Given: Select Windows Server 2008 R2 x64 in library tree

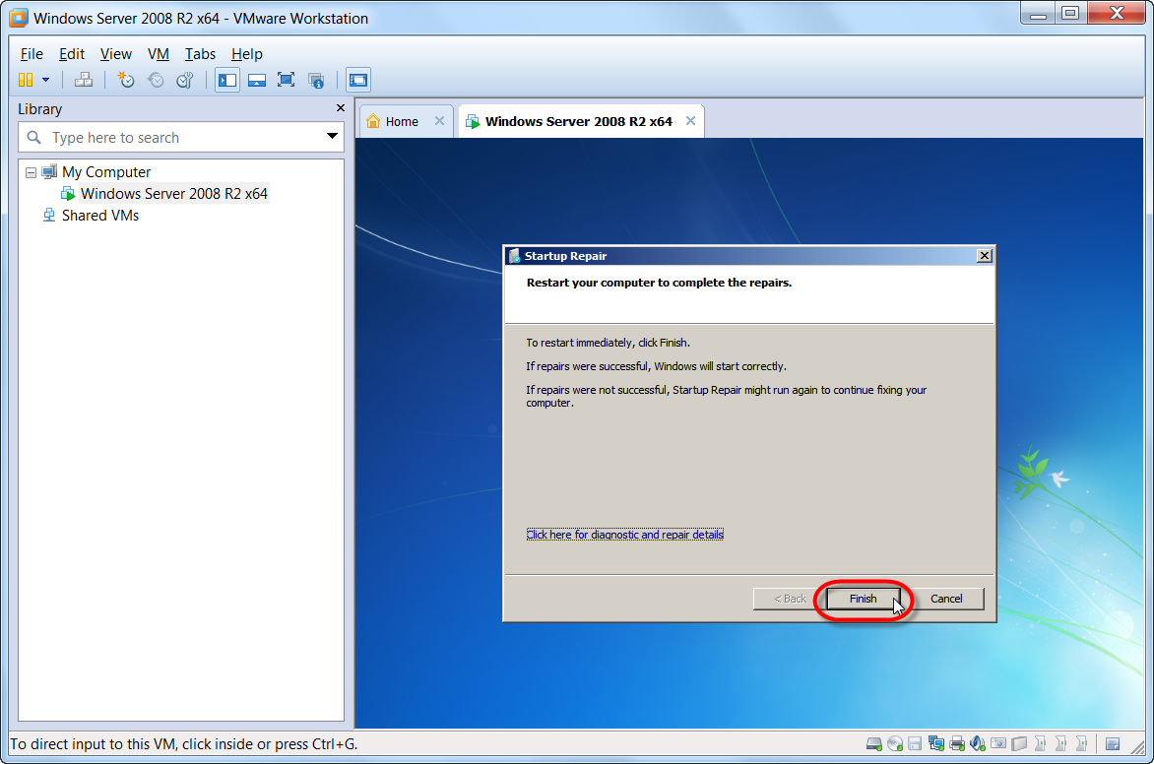Looking at the screenshot, I should 173,194.
